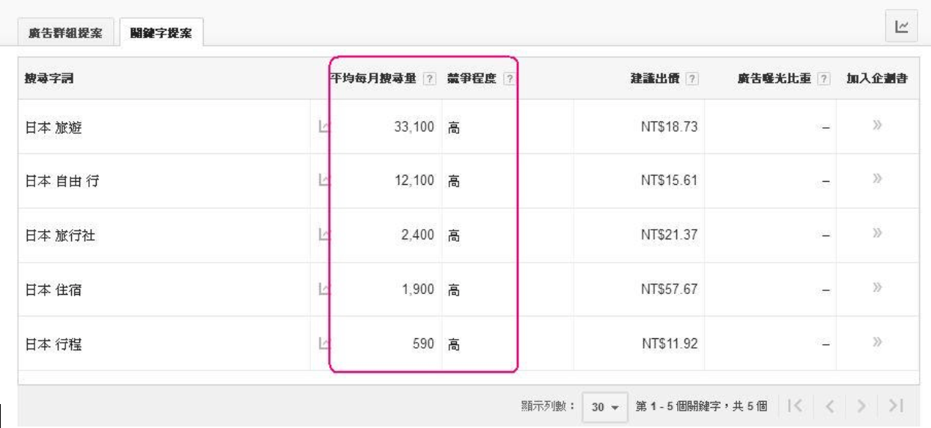Select the 關鍵字提案 tab
Viewport: 931px width, 428px height.
click(163, 33)
